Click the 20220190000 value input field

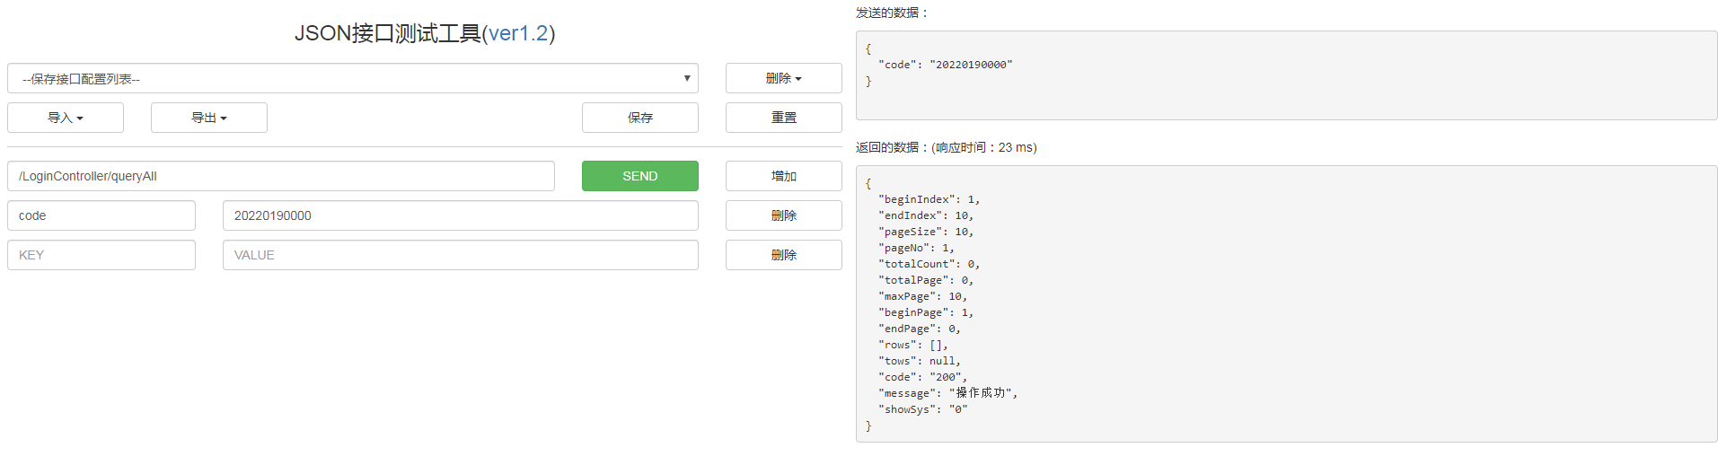pyautogui.click(x=460, y=215)
